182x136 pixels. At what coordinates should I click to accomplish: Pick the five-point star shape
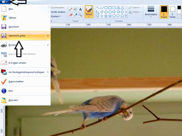106,16
